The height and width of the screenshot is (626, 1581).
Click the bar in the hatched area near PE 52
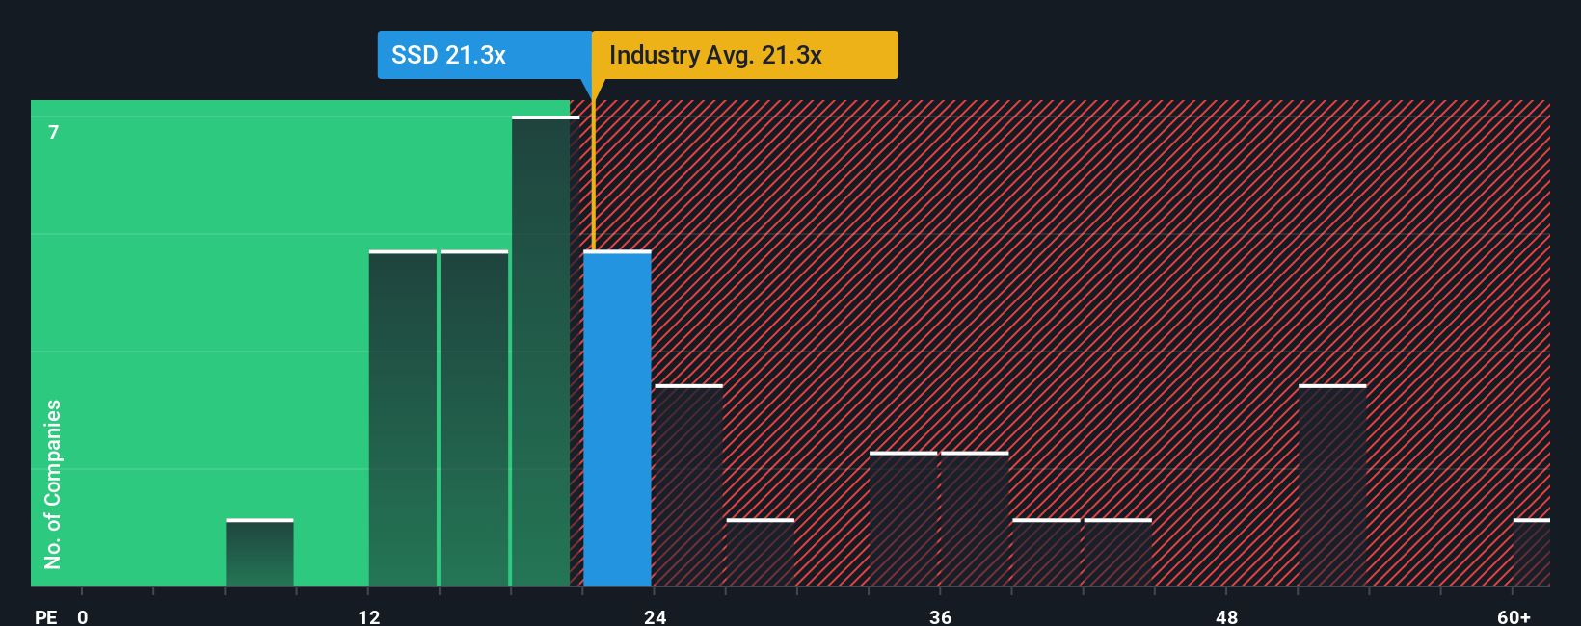click(1332, 485)
